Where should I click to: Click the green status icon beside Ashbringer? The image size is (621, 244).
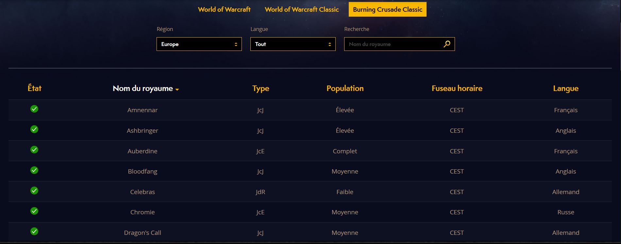pyautogui.click(x=34, y=130)
